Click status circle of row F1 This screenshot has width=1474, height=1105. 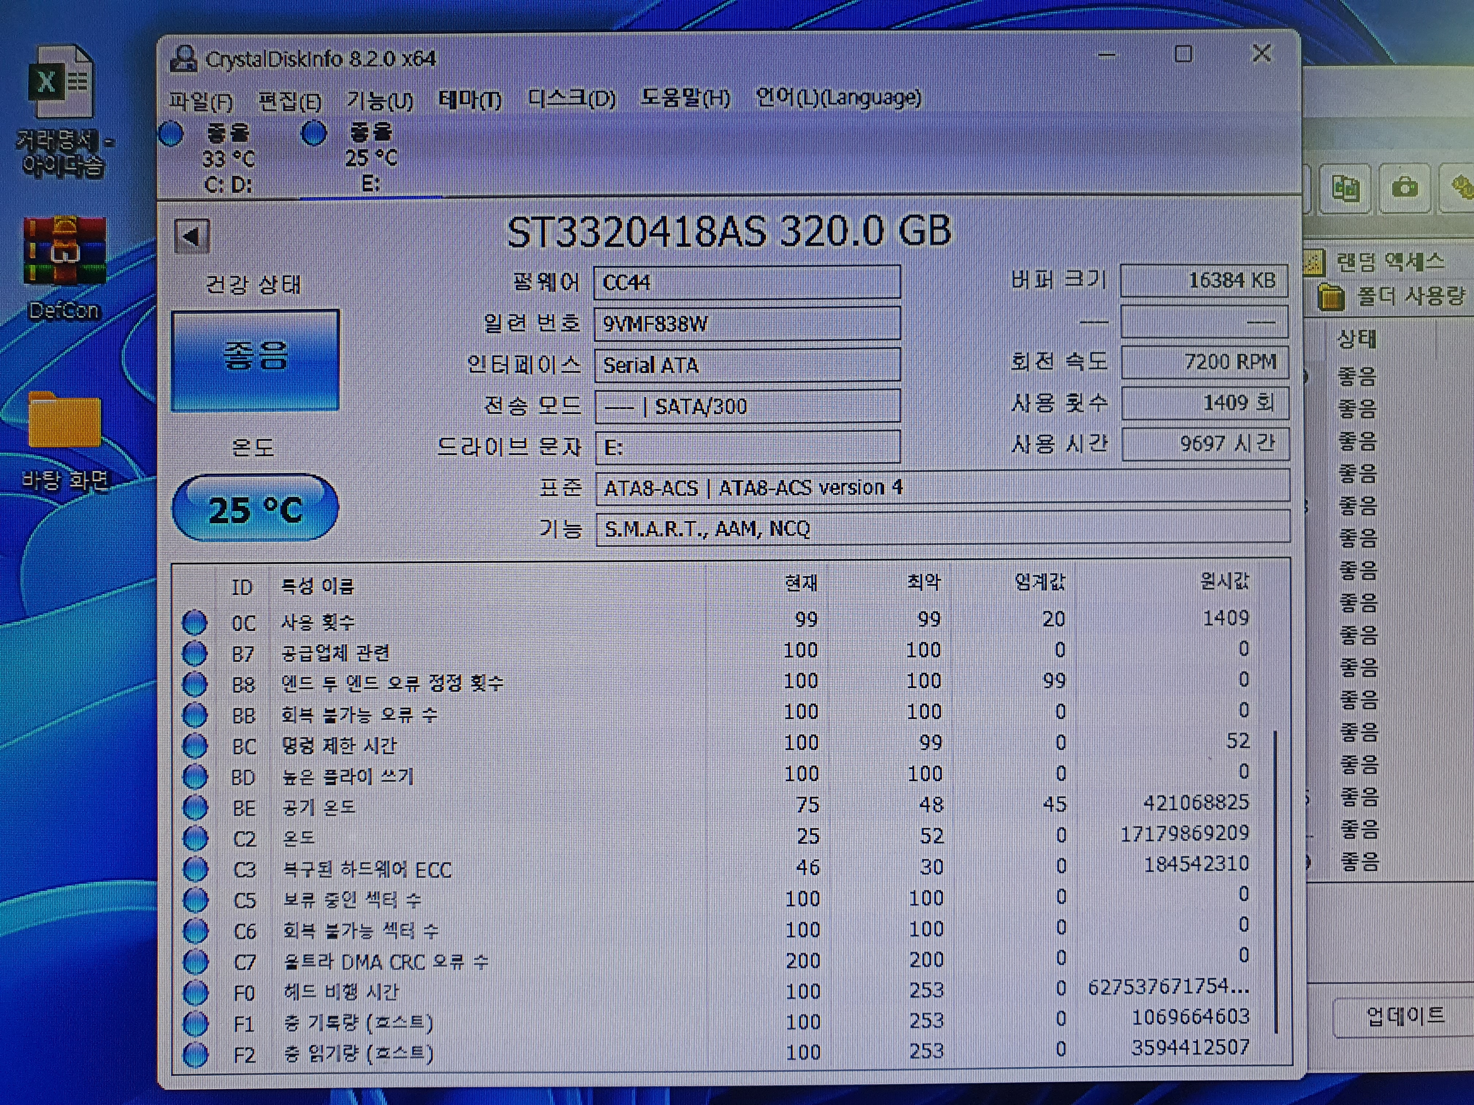[196, 1024]
